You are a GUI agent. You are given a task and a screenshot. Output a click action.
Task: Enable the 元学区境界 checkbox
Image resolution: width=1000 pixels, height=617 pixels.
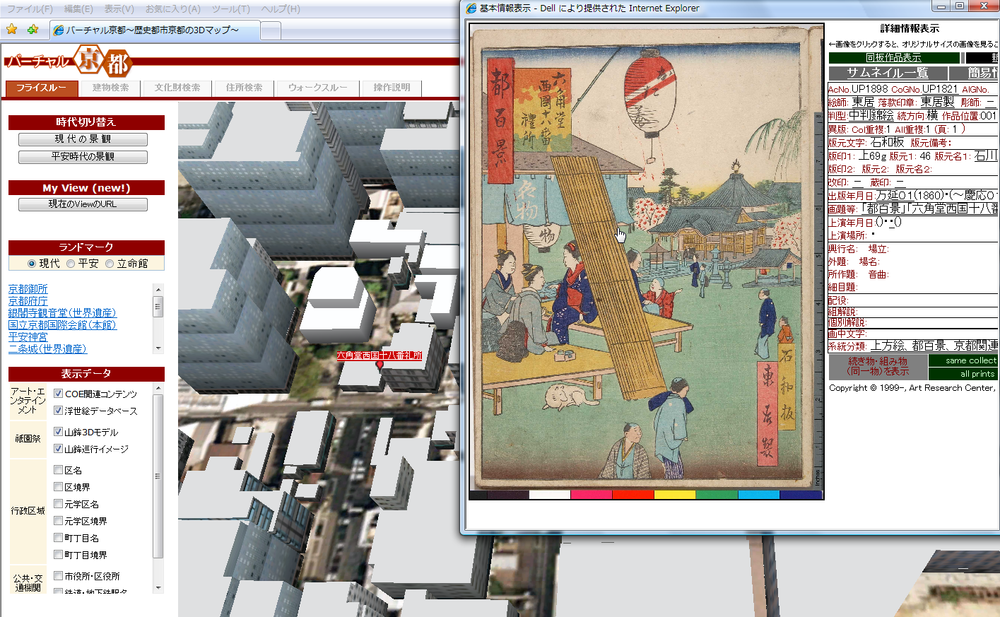[59, 521]
